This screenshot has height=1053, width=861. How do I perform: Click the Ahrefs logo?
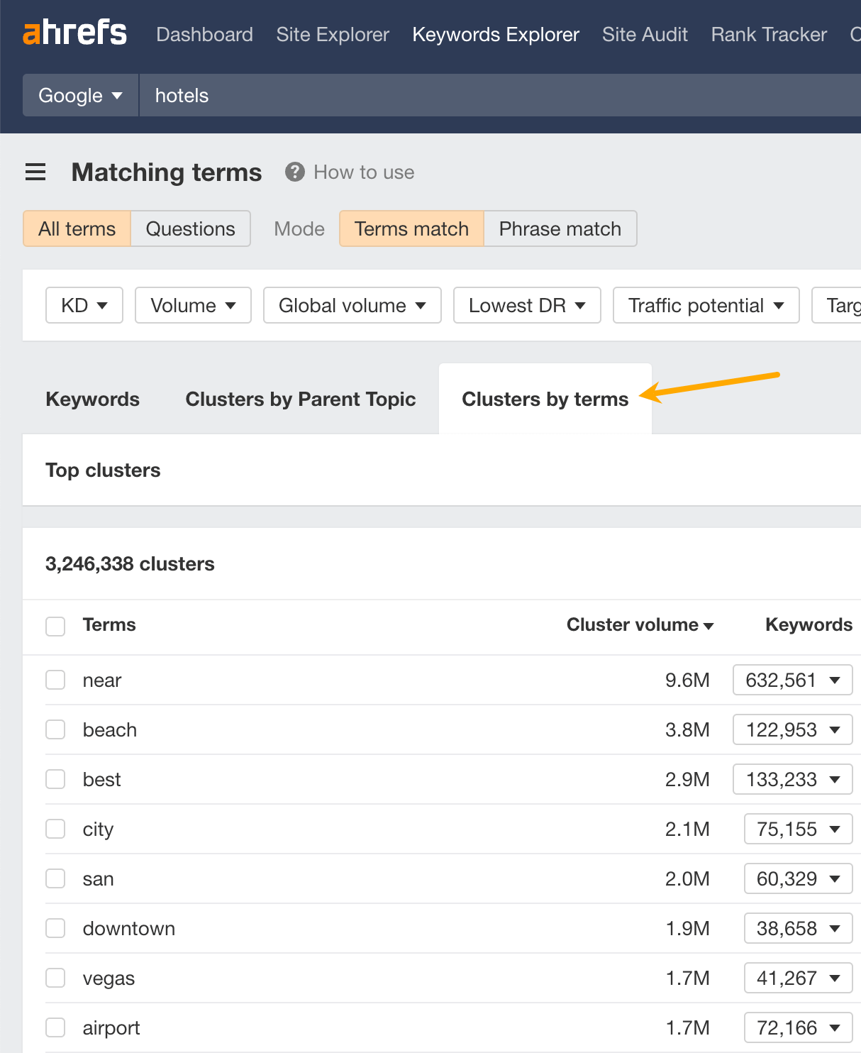click(74, 33)
